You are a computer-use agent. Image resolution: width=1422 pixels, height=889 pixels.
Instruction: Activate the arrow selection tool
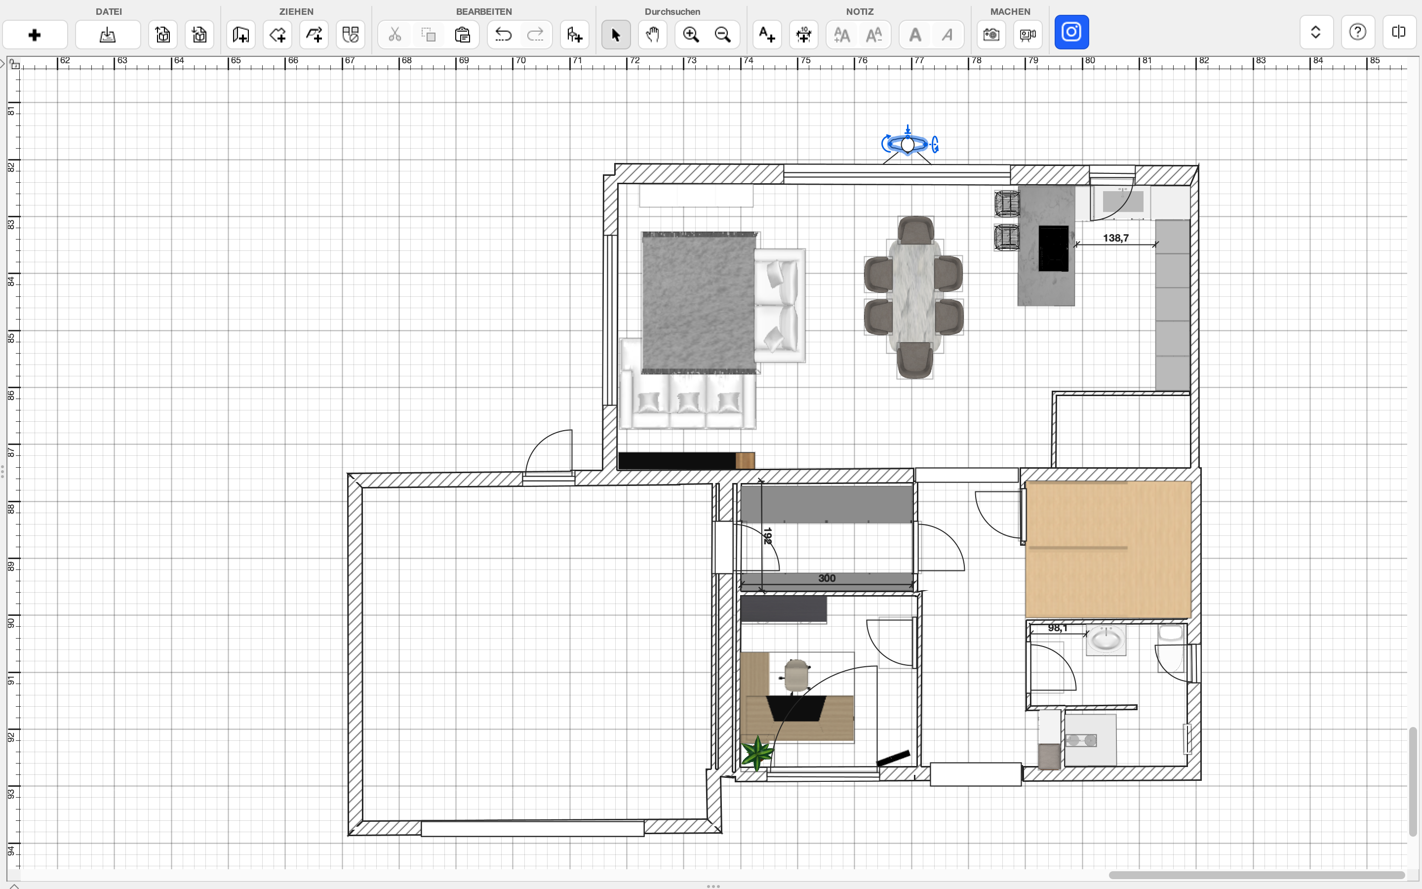[x=616, y=35]
